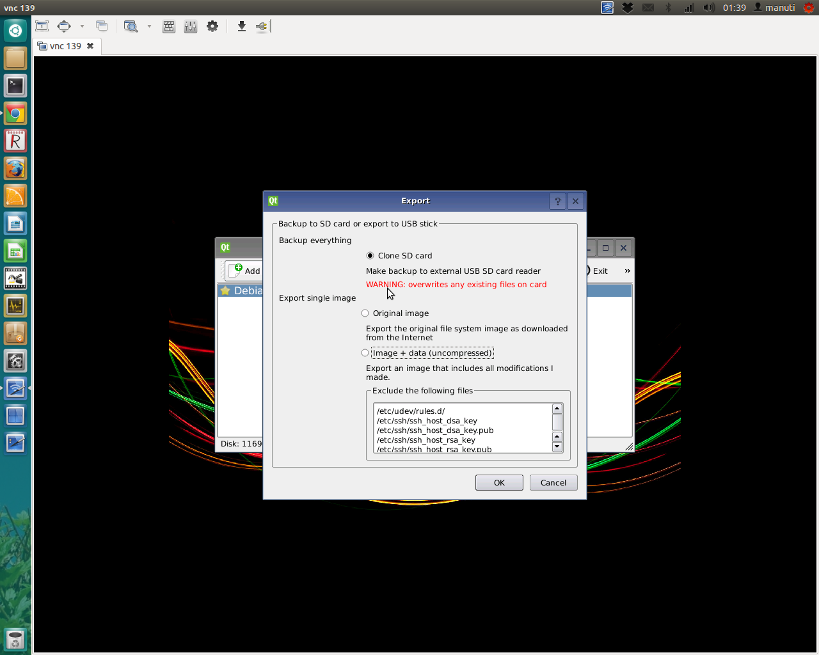Disconnect the VNC session plug icon
The width and height of the screenshot is (819, 655).
[x=262, y=26]
